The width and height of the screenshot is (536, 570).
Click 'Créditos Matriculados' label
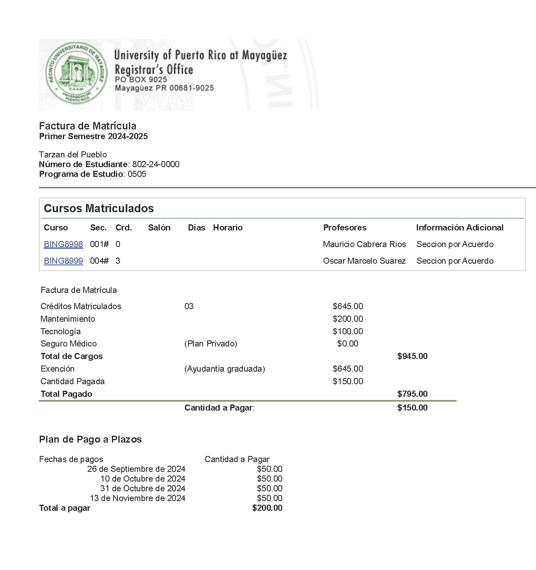click(81, 306)
